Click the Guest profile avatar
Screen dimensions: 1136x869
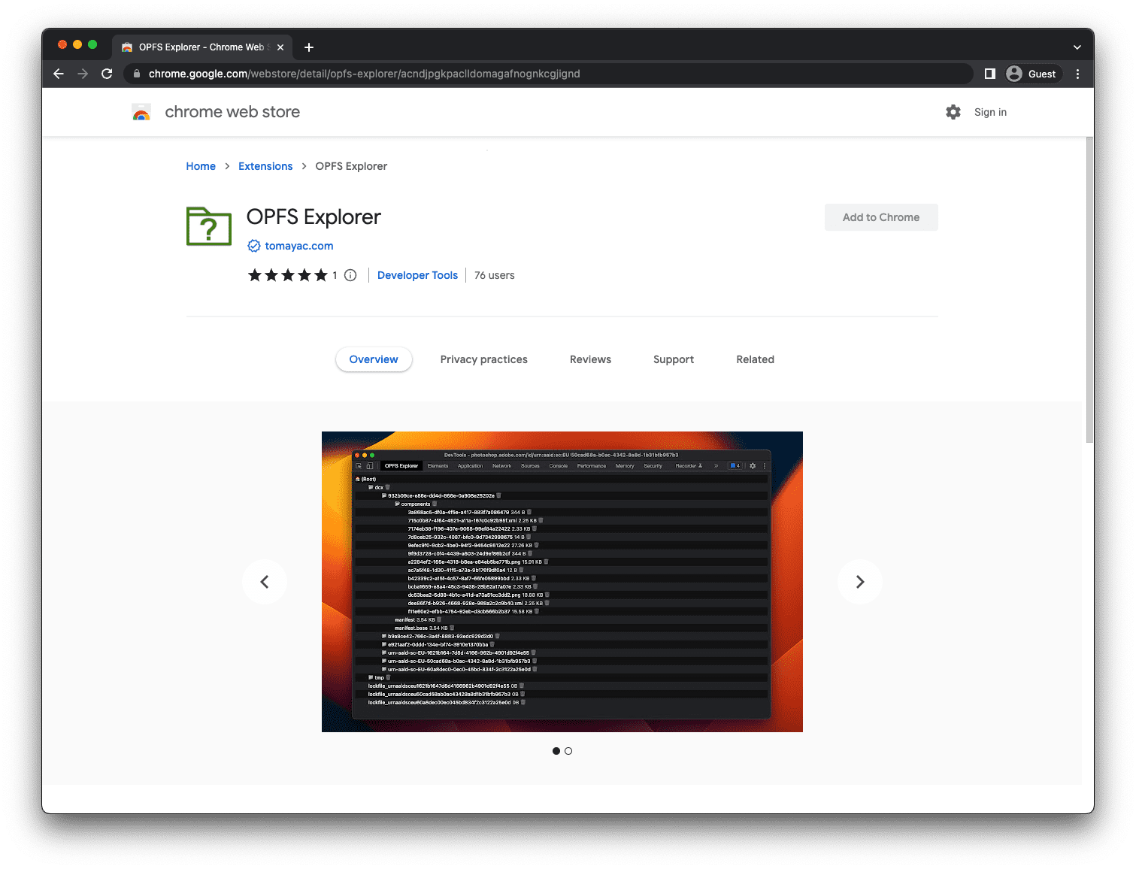click(1013, 74)
